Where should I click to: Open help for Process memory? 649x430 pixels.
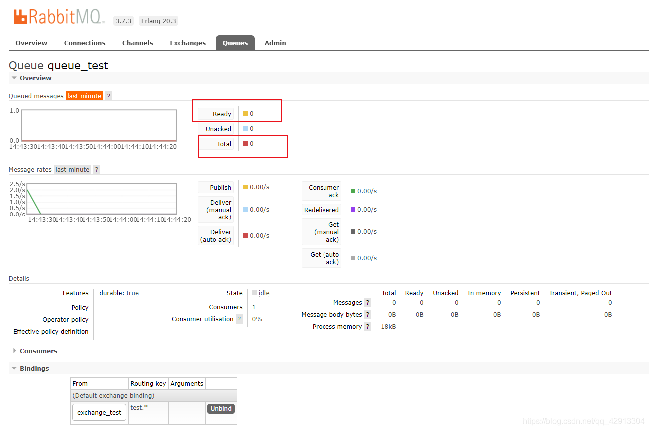(x=368, y=327)
